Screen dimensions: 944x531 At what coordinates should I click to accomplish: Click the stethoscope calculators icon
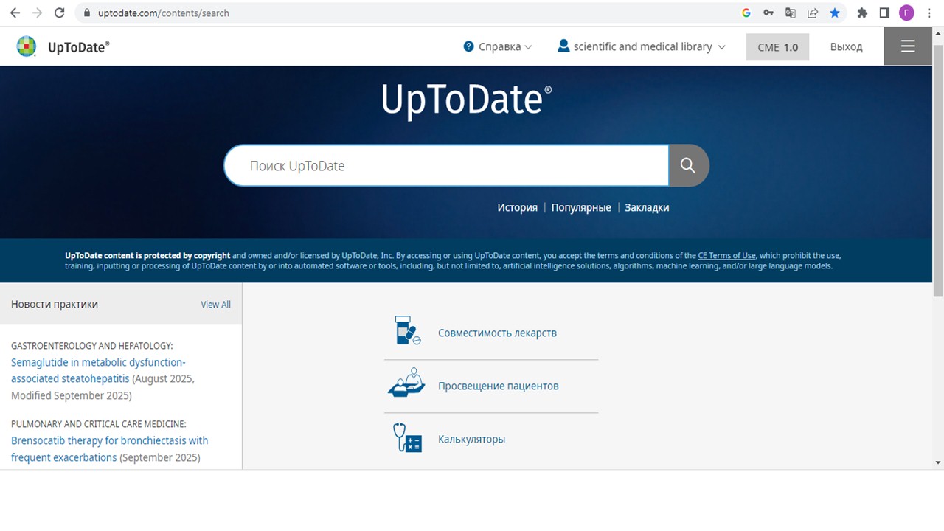coord(407,437)
